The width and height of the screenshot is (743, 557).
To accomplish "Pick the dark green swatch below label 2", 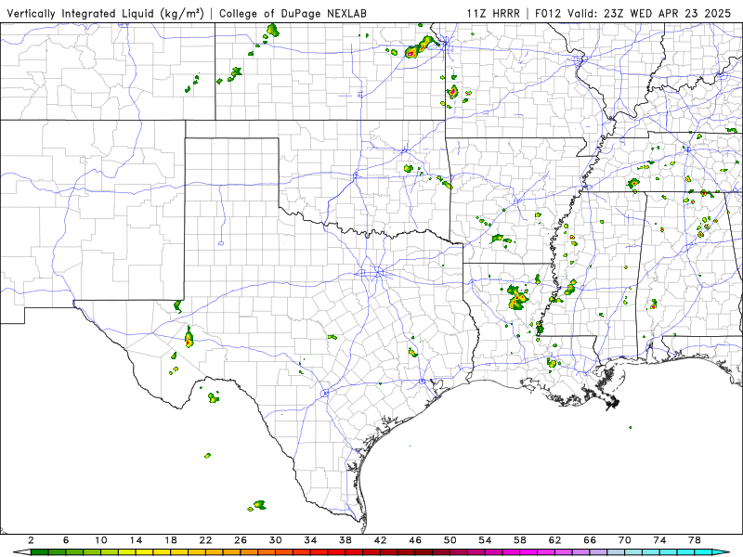I will point(40,552).
